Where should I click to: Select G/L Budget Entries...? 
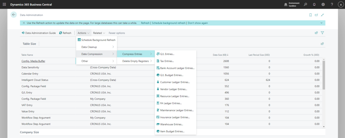coord(176,75)
